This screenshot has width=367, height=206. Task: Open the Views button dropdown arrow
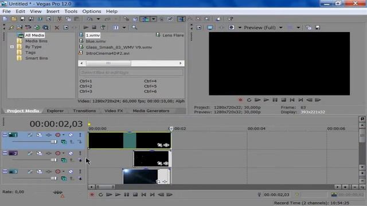pyautogui.click(x=124, y=27)
